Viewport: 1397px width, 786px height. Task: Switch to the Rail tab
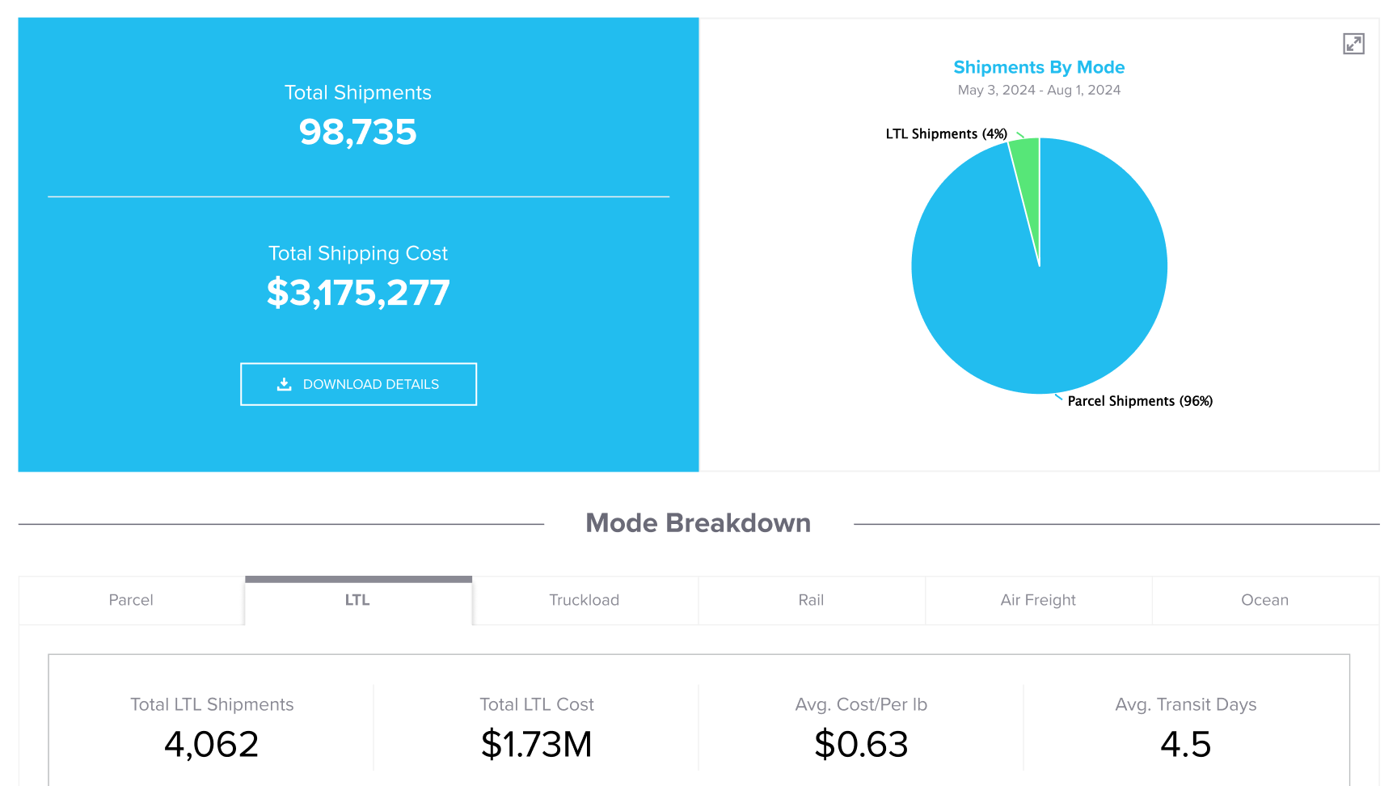point(811,600)
